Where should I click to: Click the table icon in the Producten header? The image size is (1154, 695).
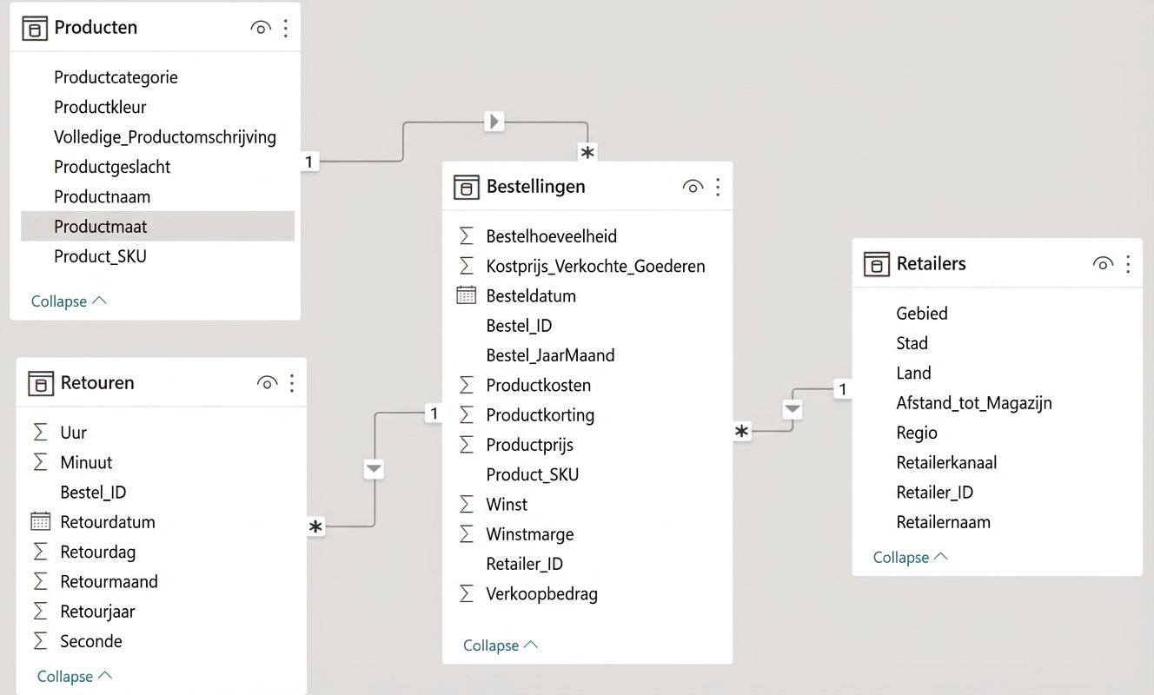coord(34,28)
